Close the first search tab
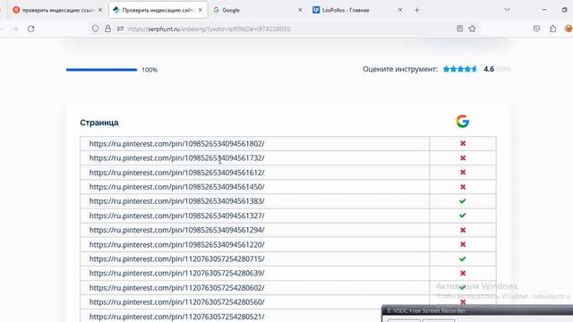 pyautogui.click(x=100, y=10)
